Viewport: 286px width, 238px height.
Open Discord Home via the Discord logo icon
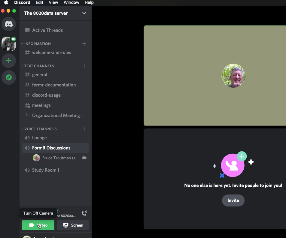(9, 24)
